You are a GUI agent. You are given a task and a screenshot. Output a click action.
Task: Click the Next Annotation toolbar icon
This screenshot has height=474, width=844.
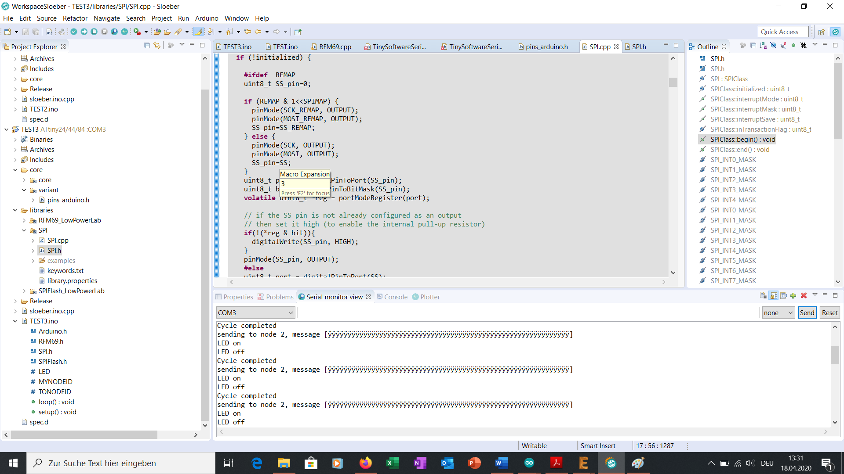pos(211,32)
